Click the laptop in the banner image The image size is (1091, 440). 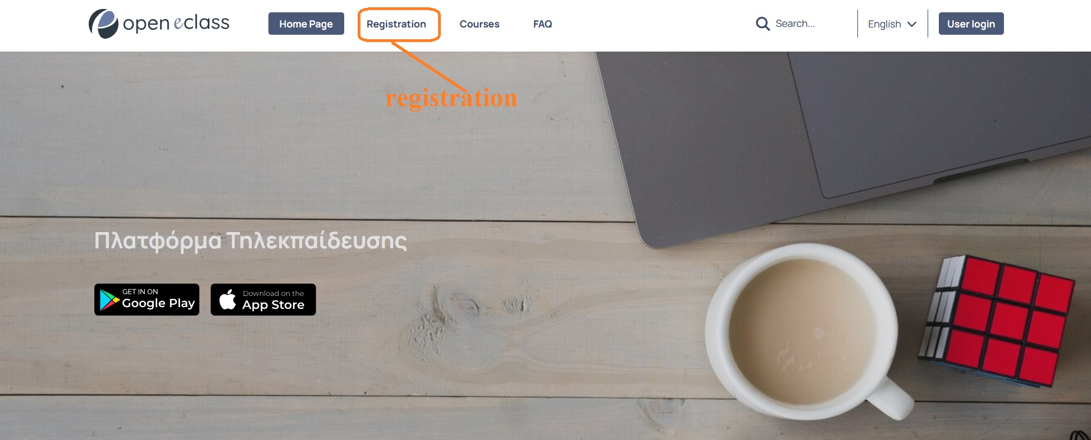[x=842, y=140]
